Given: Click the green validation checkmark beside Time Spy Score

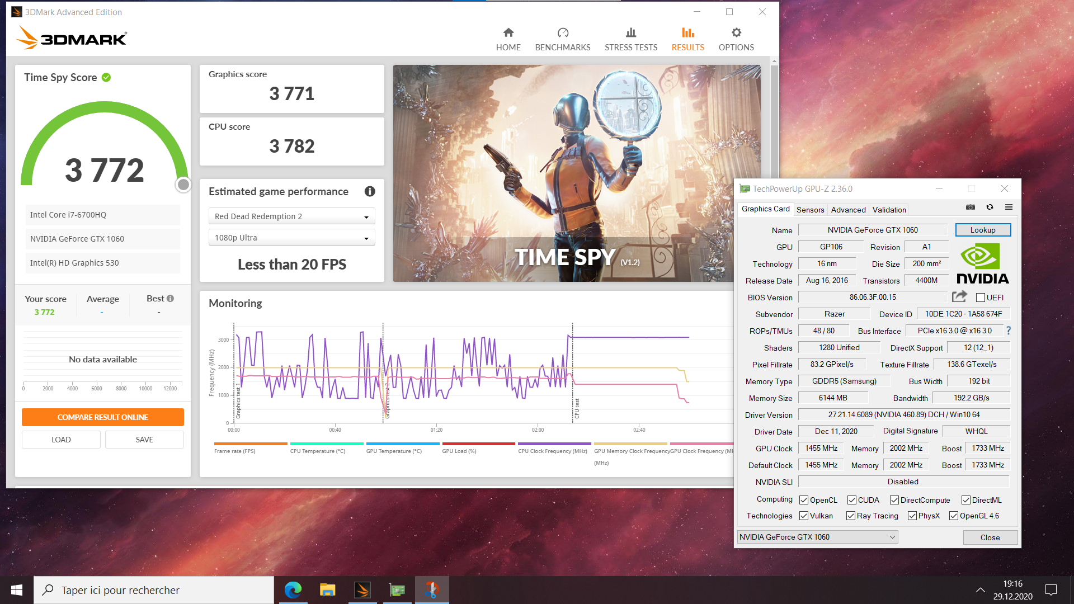Looking at the screenshot, I should click(x=106, y=77).
